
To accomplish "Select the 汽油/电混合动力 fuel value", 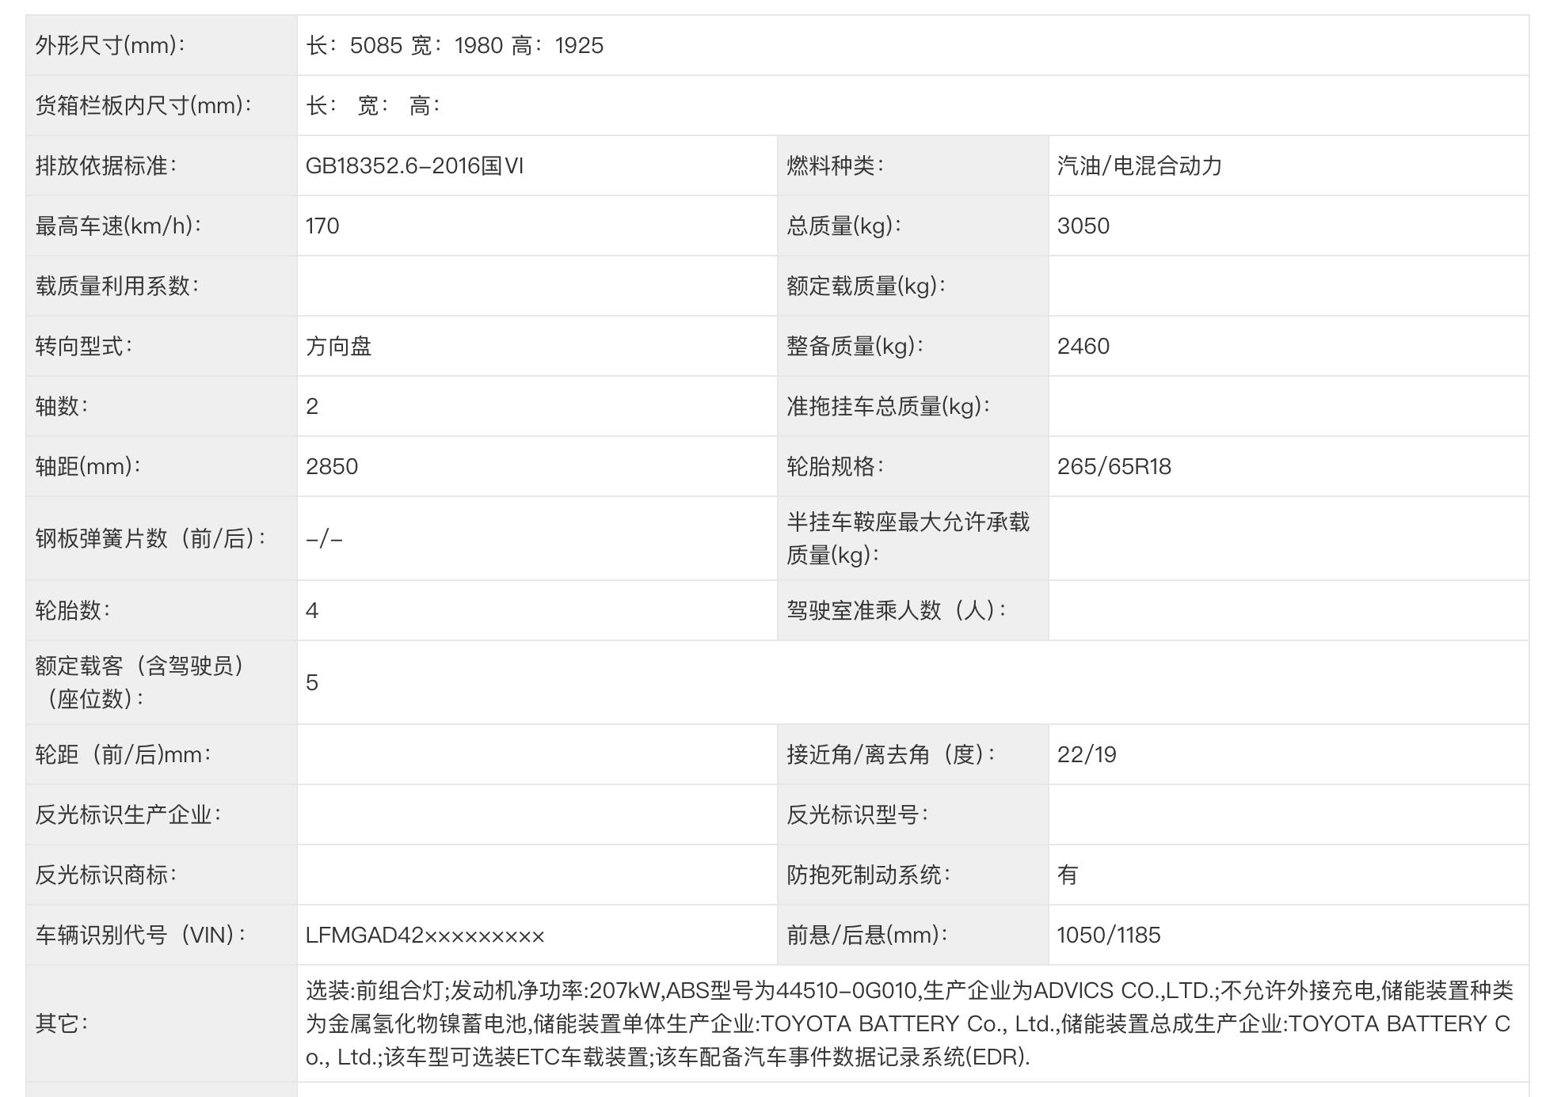I will [1140, 165].
